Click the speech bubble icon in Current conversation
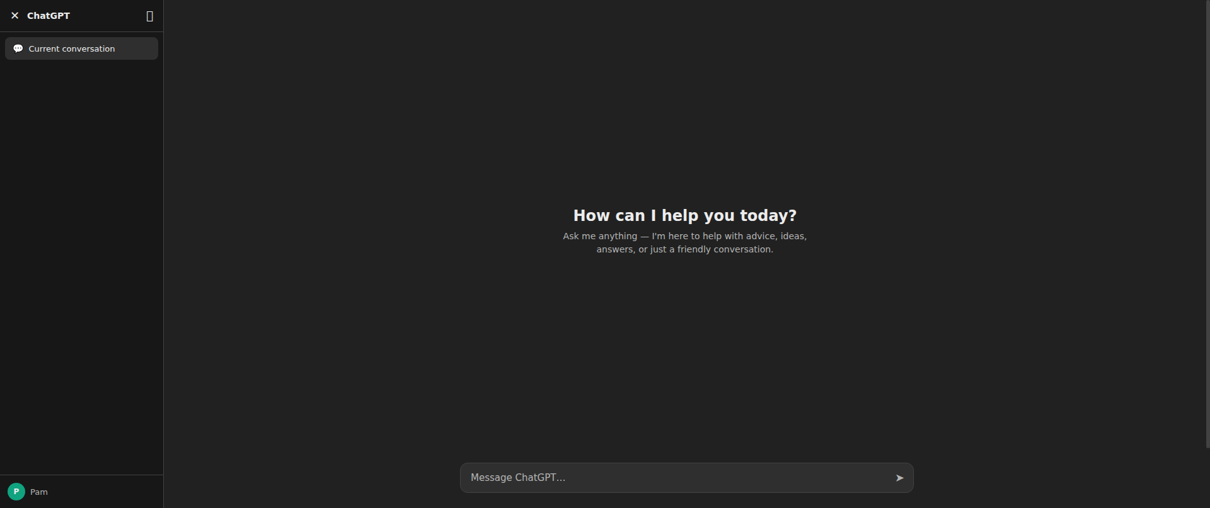 [18, 48]
